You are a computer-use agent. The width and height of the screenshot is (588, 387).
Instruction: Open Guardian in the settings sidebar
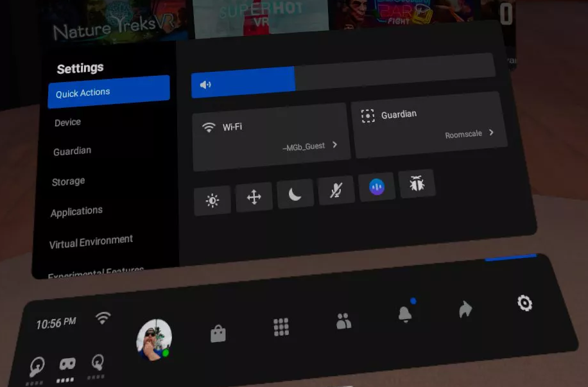tap(72, 151)
